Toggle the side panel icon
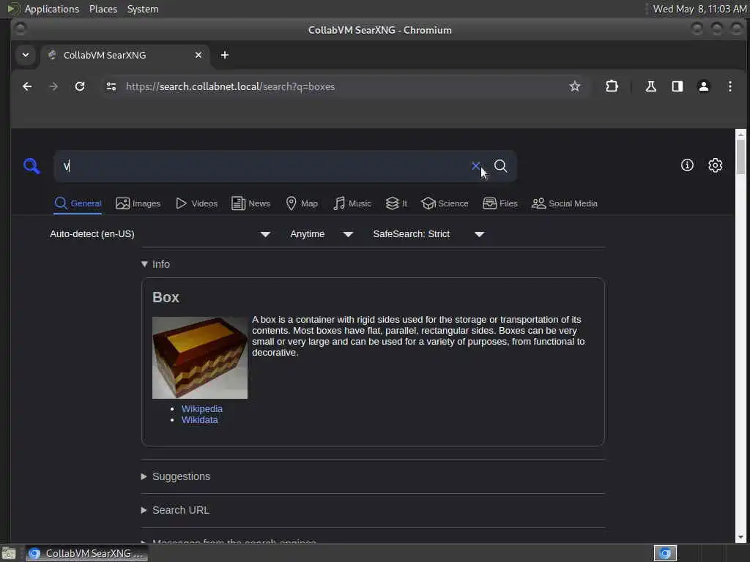The height and width of the screenshot is (562, 750). click(x=677, y=86)
